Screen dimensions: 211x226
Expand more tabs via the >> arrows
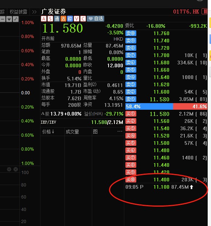34,12
